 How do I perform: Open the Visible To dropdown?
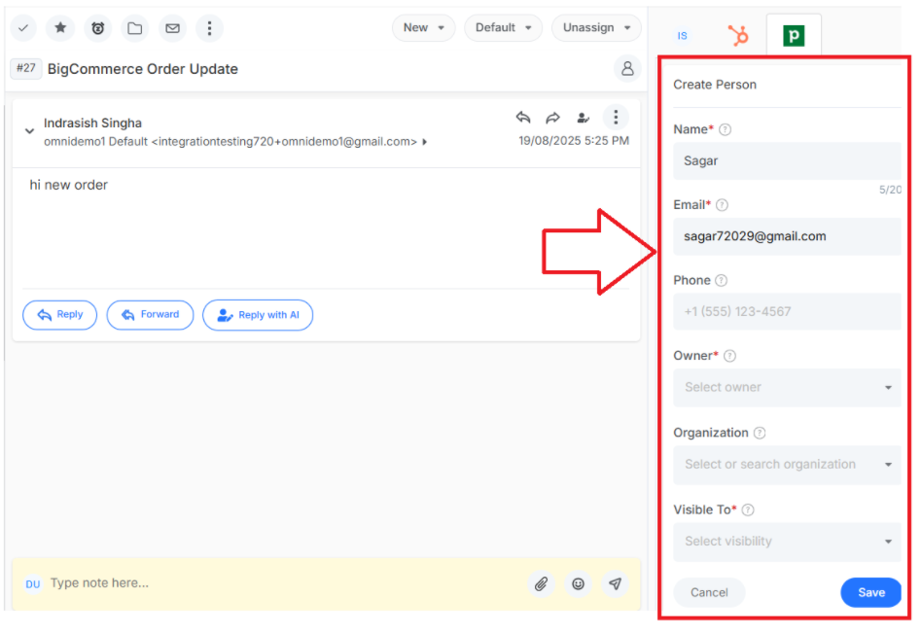click(x=787, y=542)
